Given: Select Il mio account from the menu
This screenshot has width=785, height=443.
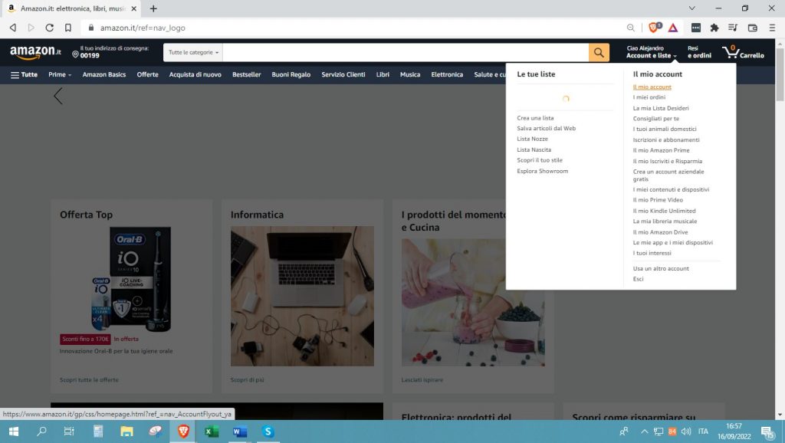Looking at the screenshot, I should (652, 87).
